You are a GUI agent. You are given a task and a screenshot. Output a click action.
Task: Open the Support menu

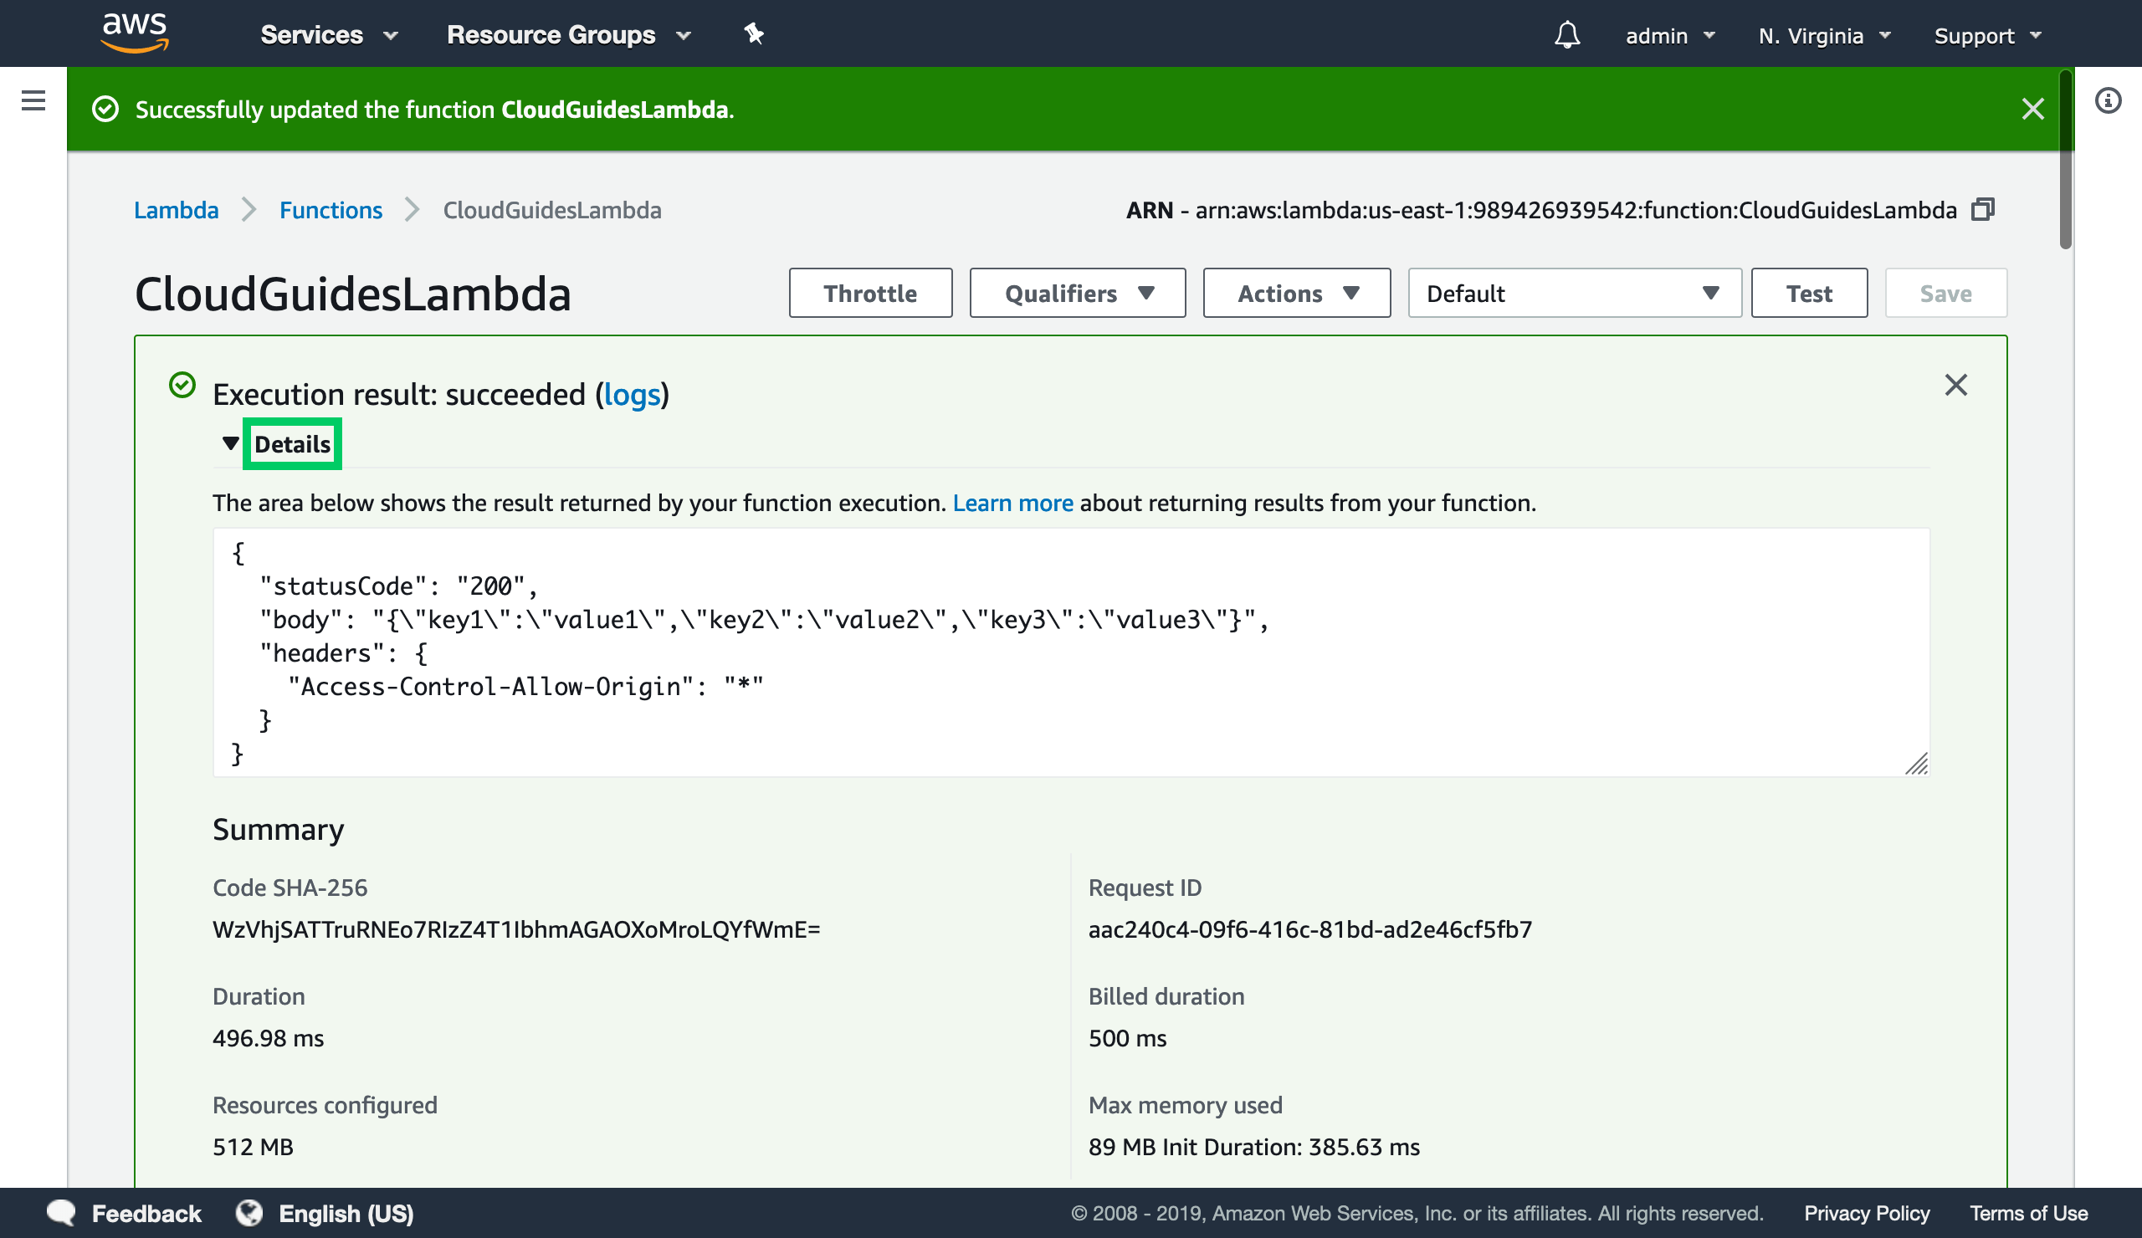1987,36
